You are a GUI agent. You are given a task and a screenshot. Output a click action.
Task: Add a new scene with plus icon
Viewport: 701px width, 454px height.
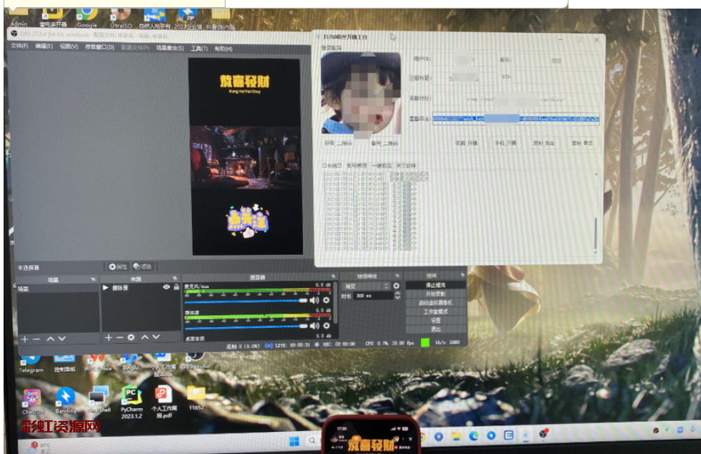24,338
